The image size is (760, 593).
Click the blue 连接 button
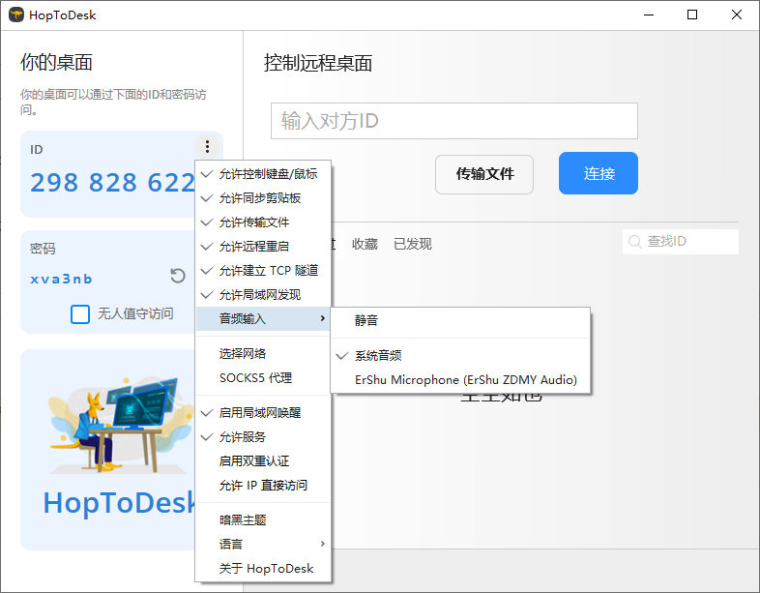[x=599, y=173]
